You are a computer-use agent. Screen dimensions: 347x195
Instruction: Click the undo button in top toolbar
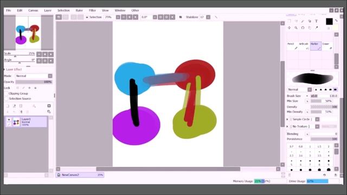(x=59, y=17)
